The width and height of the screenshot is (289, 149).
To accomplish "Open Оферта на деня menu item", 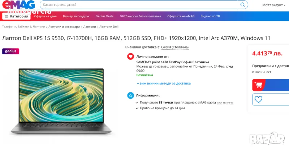I will [x=46, y=16].
